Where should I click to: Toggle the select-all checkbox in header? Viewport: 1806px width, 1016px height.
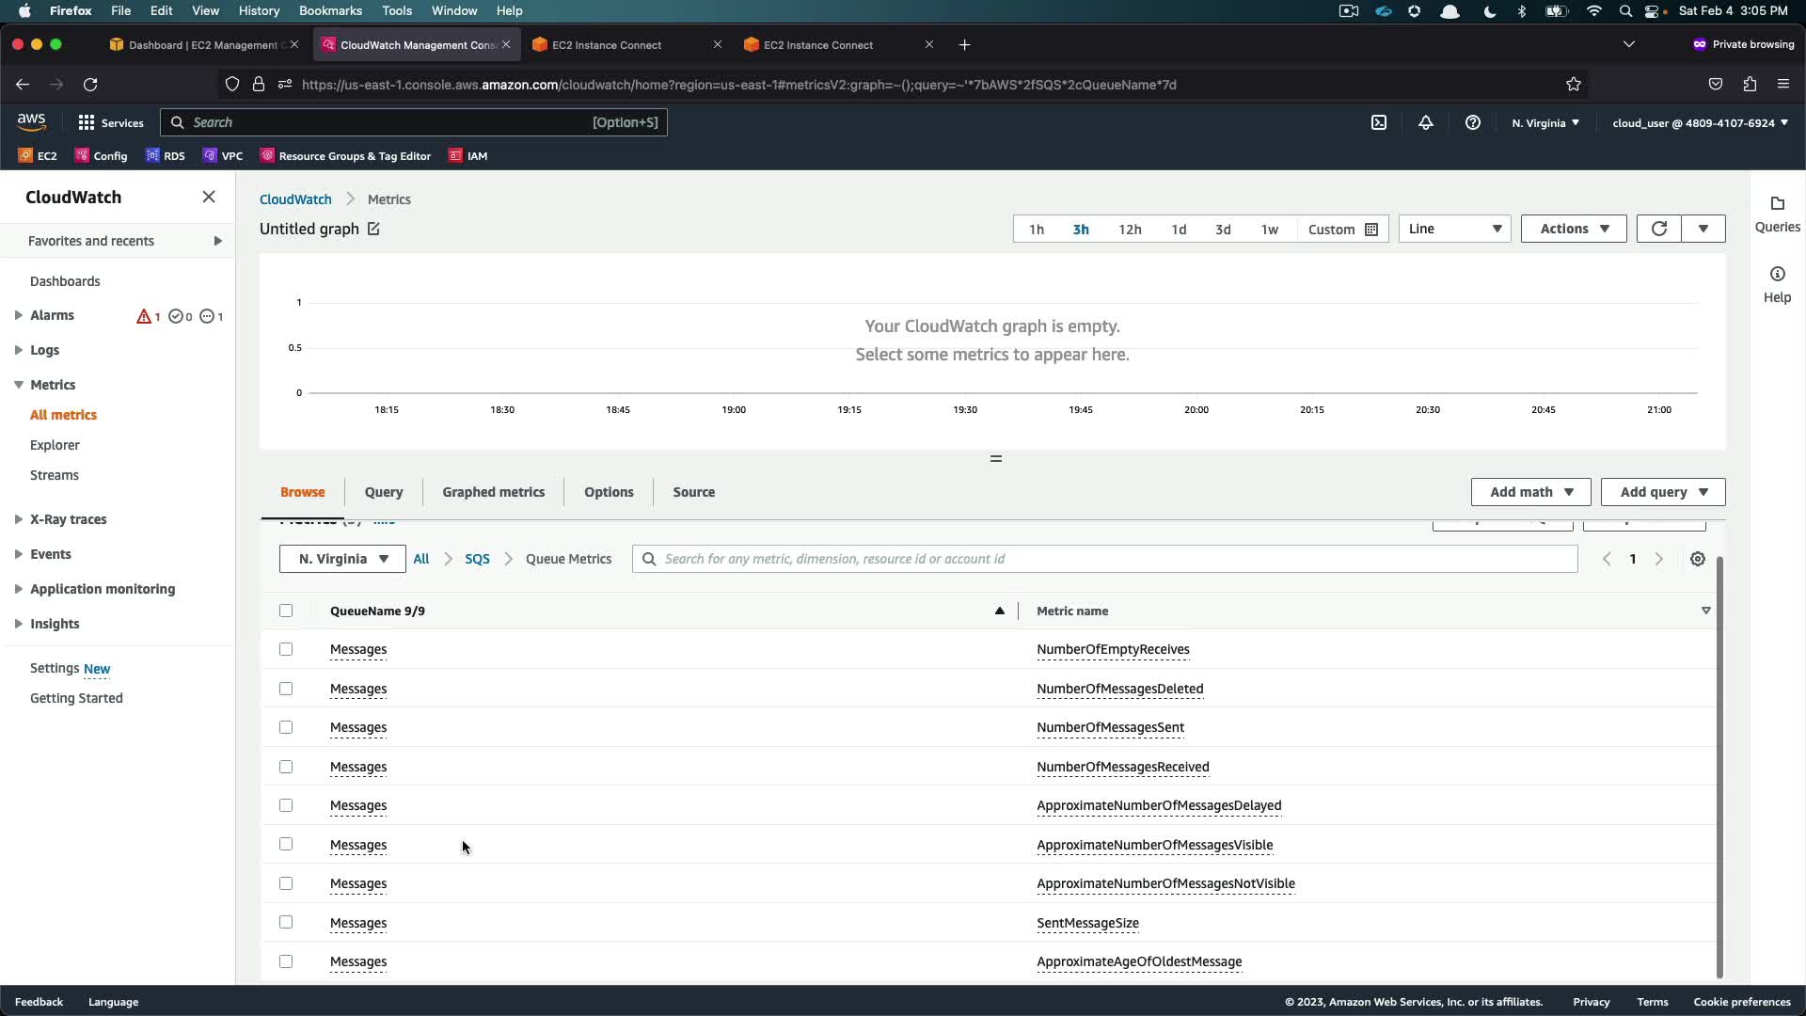[x=286, y=611]
